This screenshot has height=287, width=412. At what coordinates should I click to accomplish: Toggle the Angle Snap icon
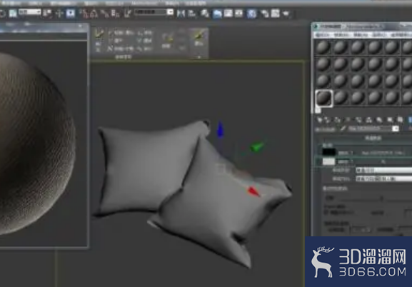click(x=94, y=13)
